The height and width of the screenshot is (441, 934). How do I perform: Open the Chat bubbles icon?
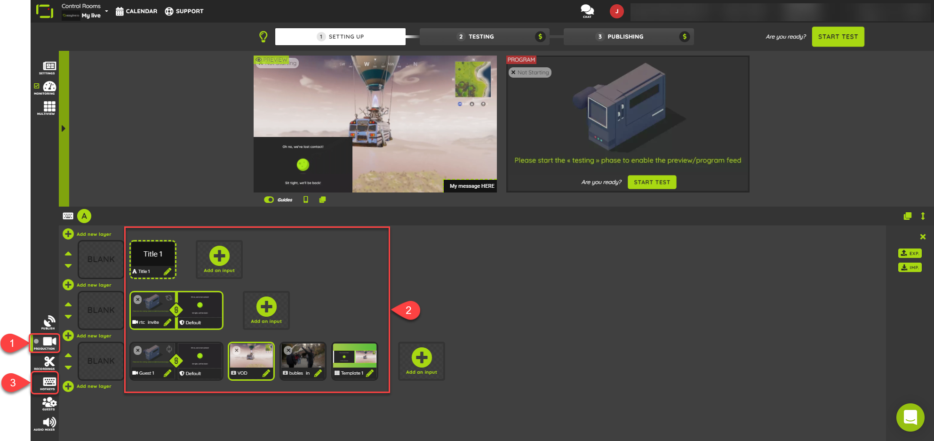[x=587, y=10]
